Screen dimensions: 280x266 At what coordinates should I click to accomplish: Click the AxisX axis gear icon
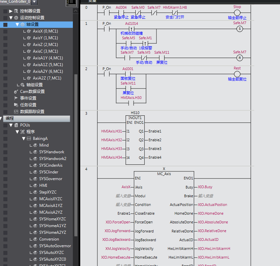[29, 31]
